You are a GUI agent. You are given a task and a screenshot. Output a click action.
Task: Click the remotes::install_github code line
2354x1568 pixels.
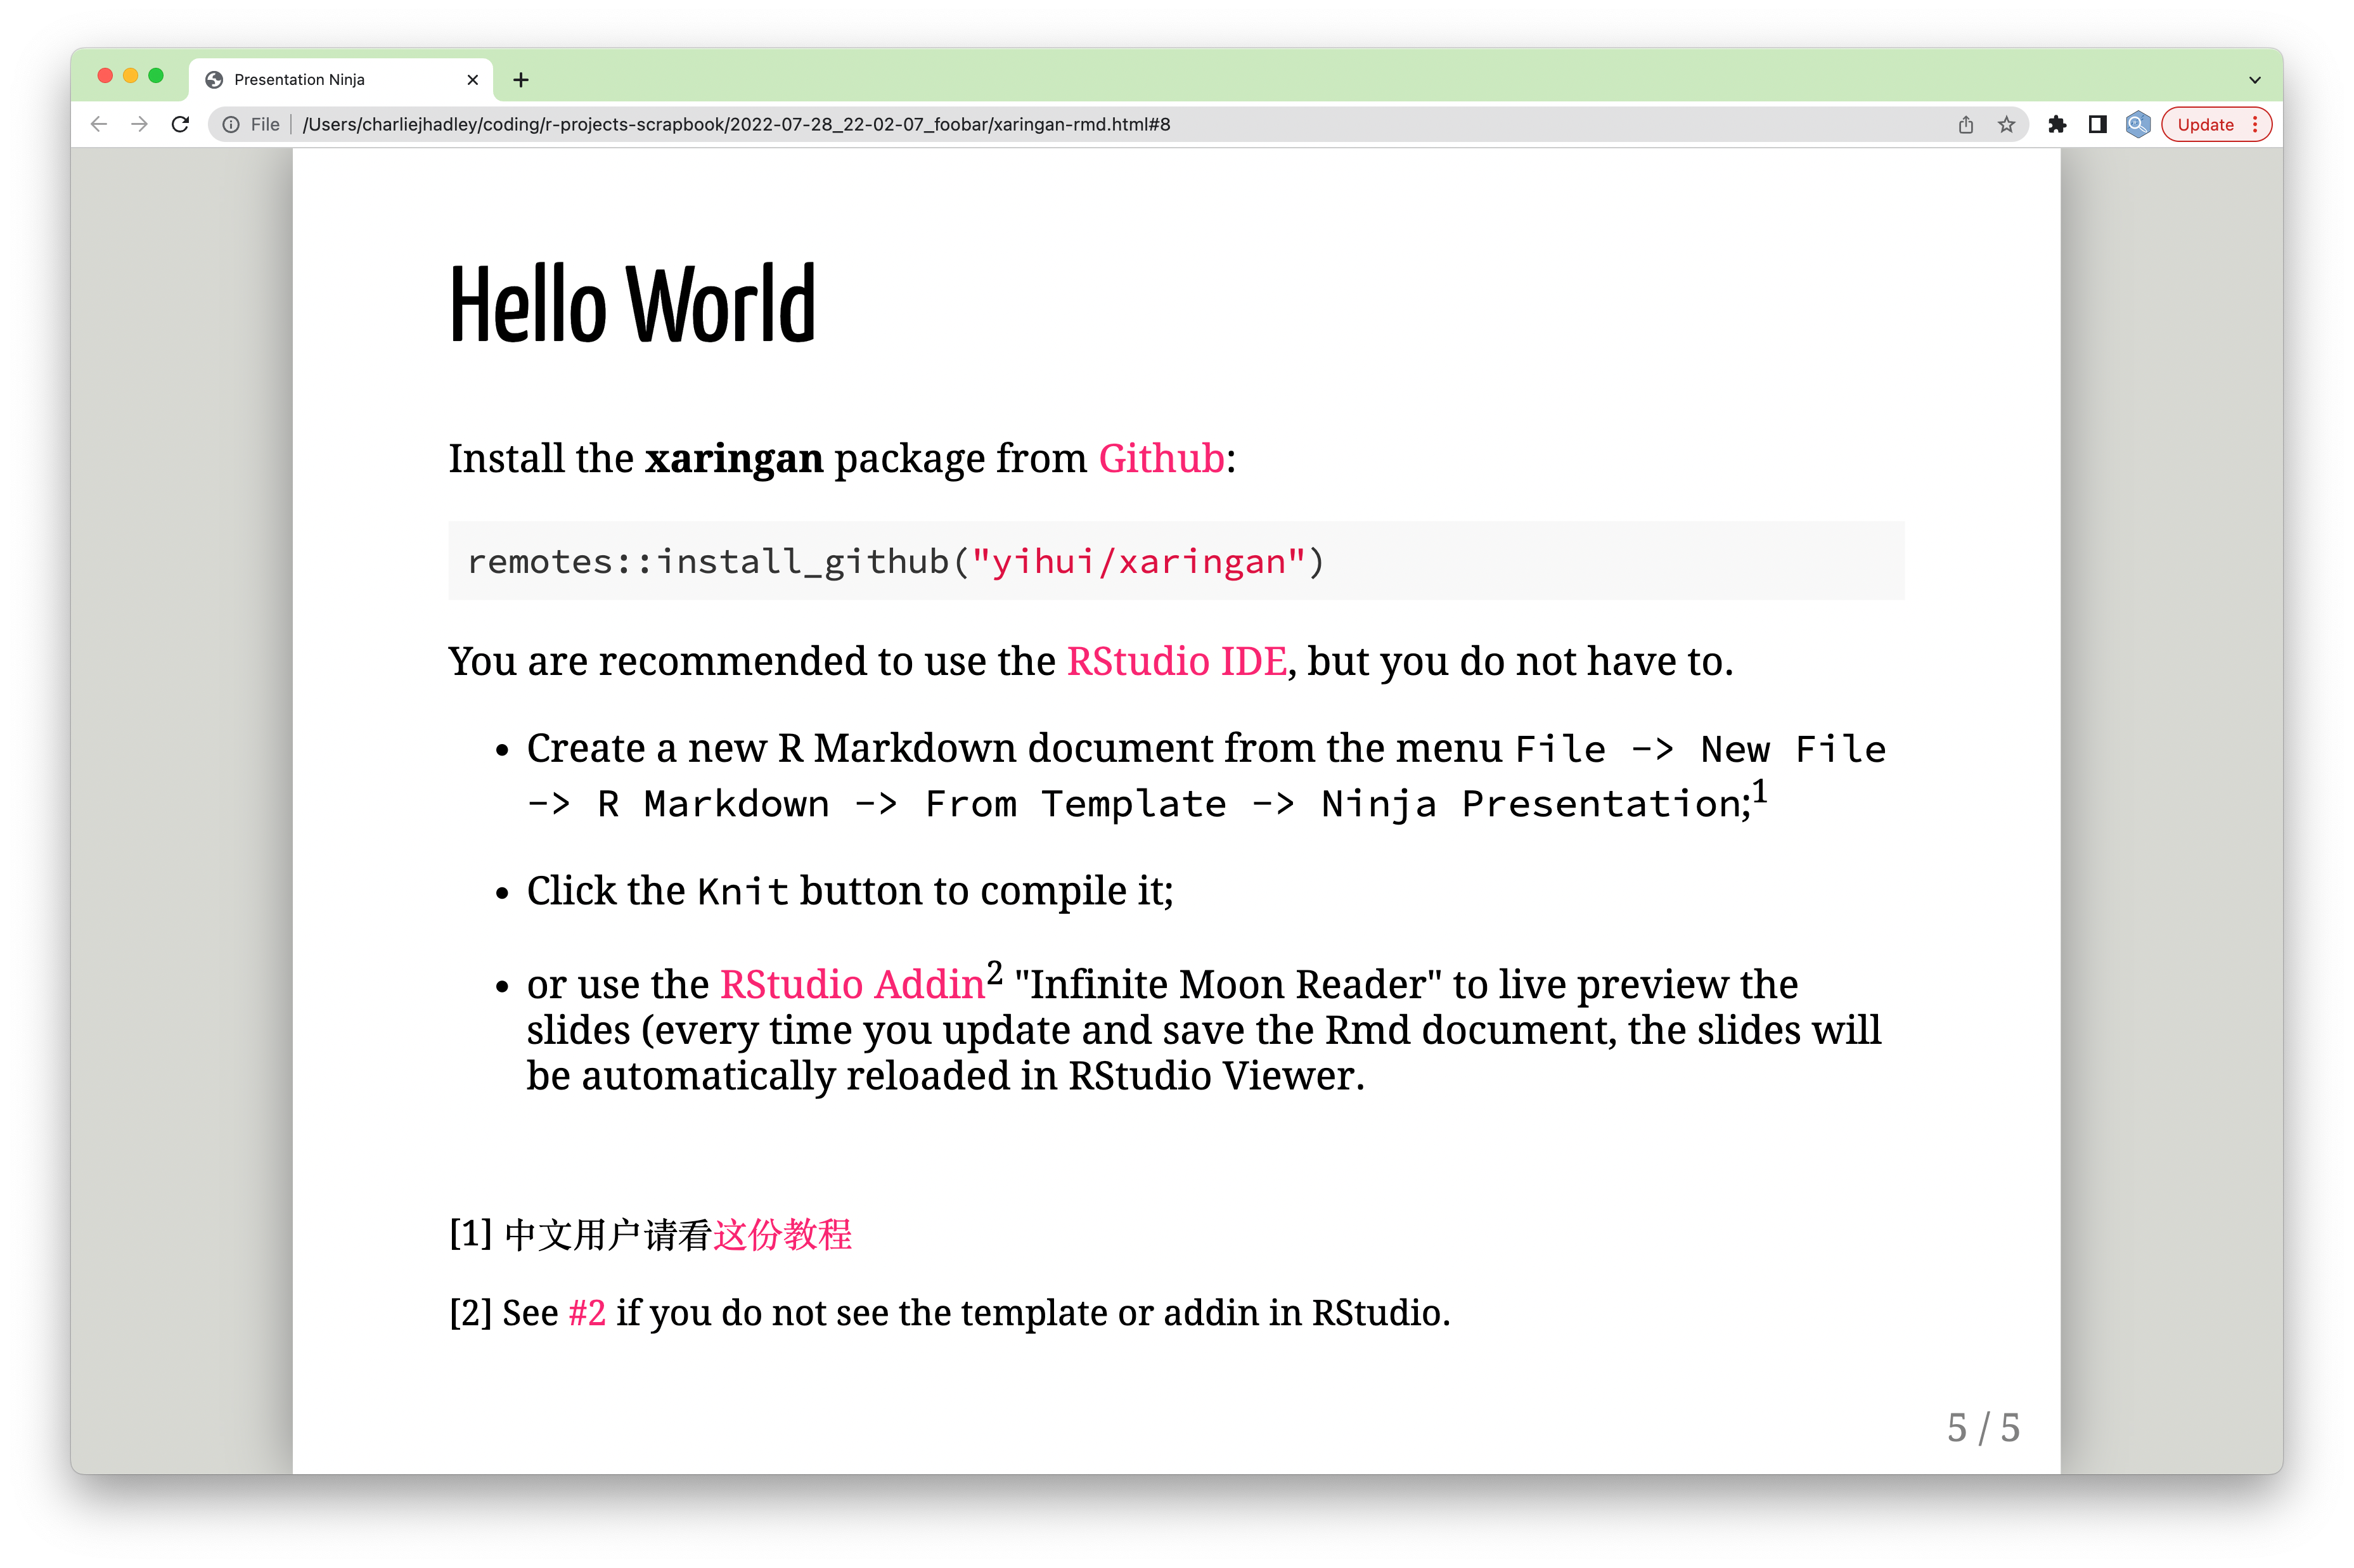point(896,562)
